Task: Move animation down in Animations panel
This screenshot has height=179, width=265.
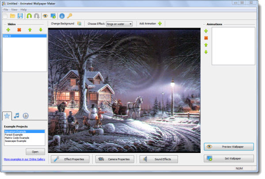Action: point(206,52)
